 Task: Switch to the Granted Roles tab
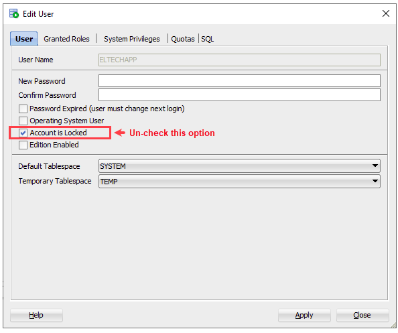[x=66, y=39]
